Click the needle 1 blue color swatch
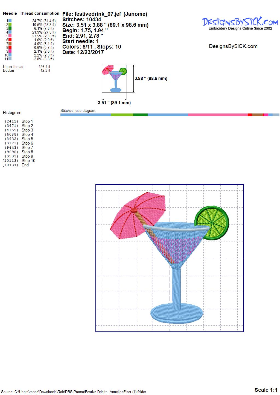 click(10, 21)
